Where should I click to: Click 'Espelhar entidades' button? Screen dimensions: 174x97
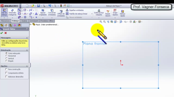pos(75,10)
